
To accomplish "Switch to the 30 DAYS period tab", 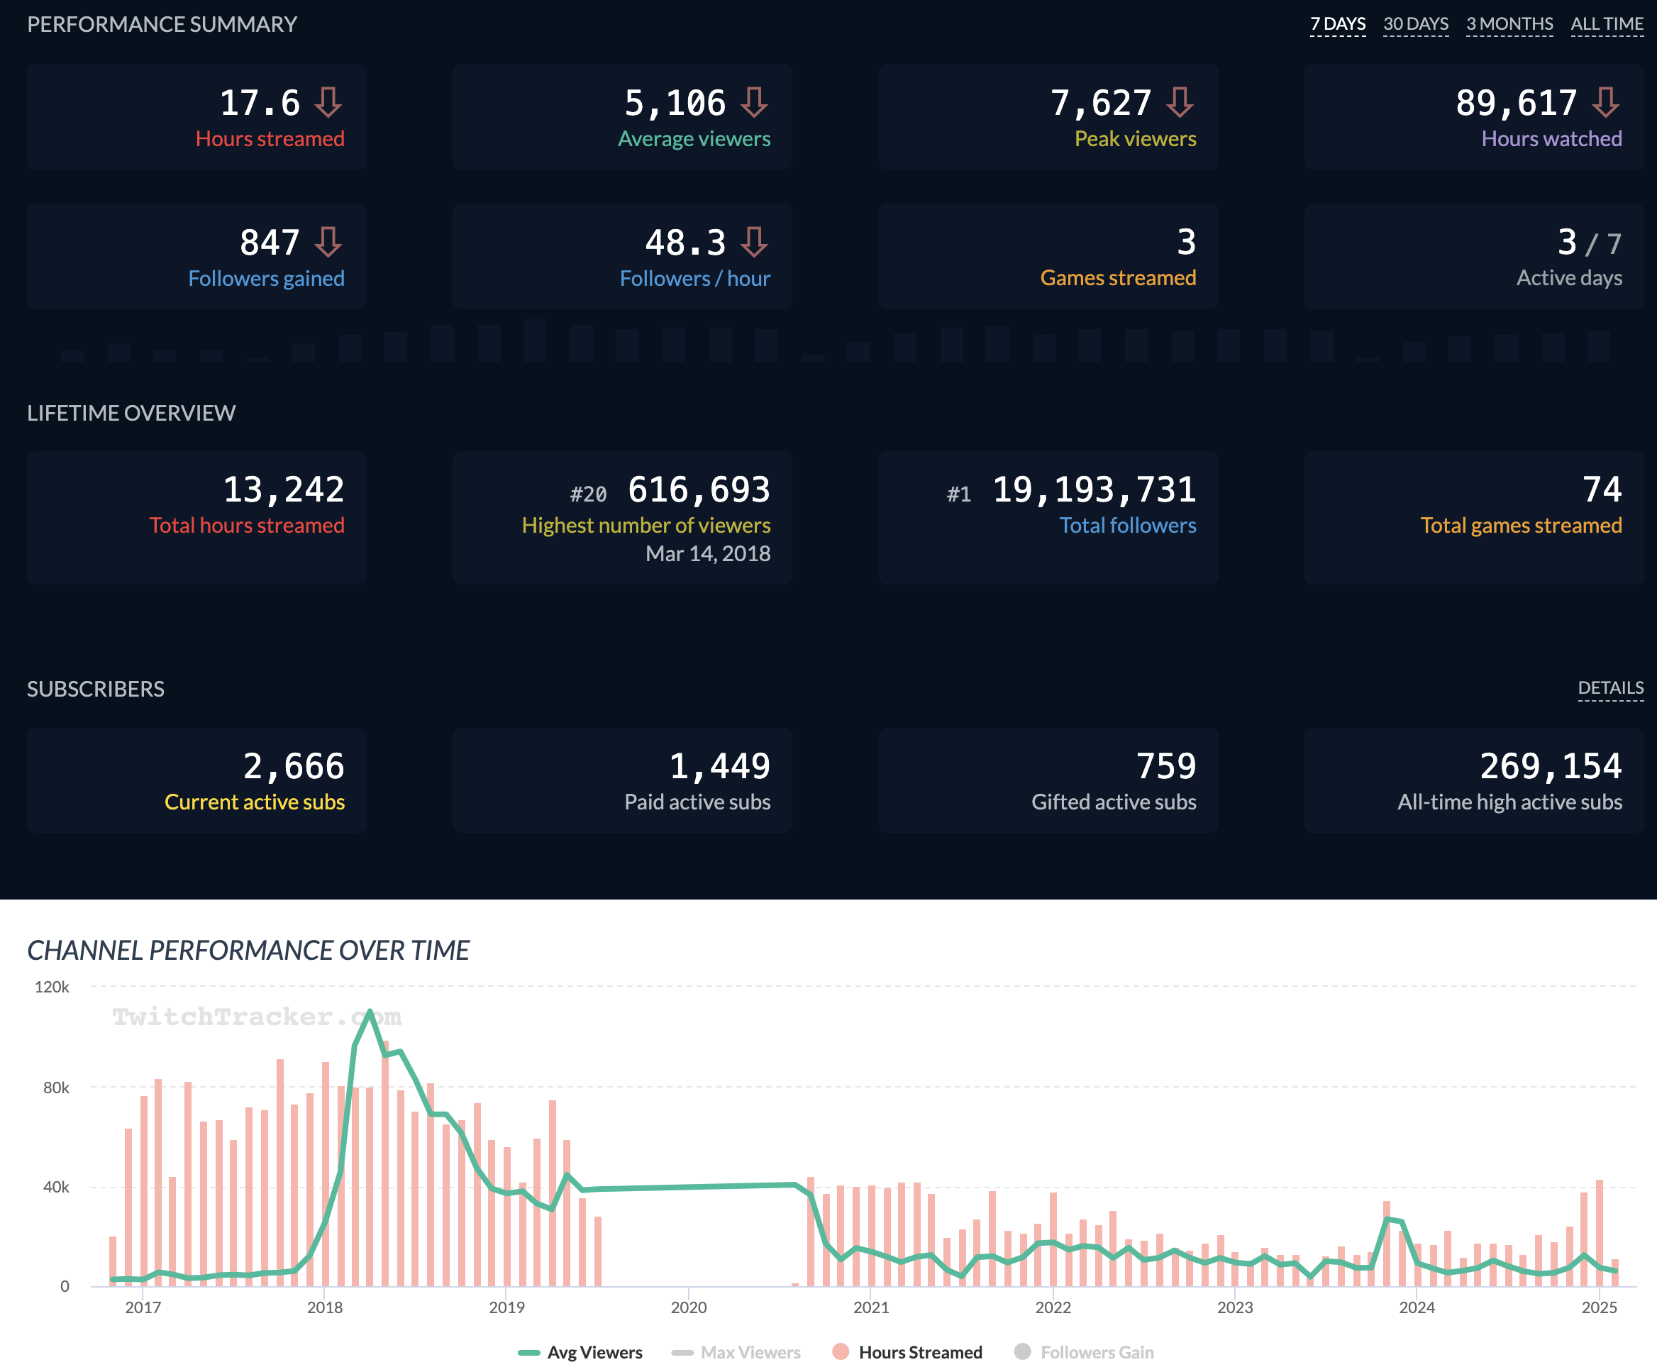I will click(x=1416, y=24).
